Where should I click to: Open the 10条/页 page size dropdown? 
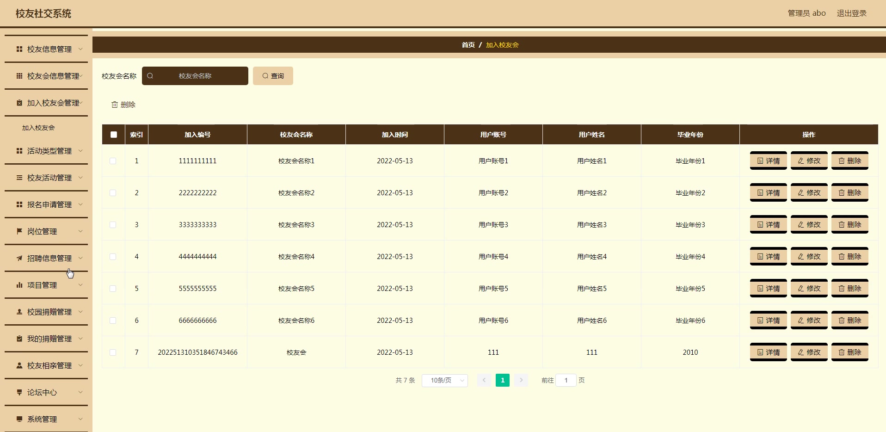pos(444,380)
